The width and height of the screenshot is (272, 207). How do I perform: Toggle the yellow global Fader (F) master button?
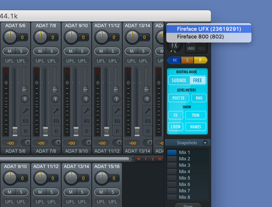(200, 60)
